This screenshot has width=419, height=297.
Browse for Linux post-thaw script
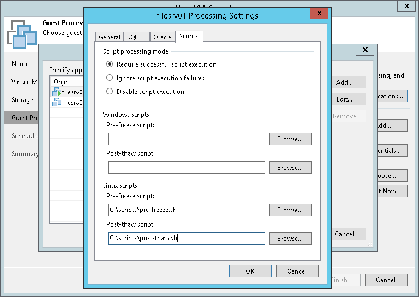tap(290, 239)
